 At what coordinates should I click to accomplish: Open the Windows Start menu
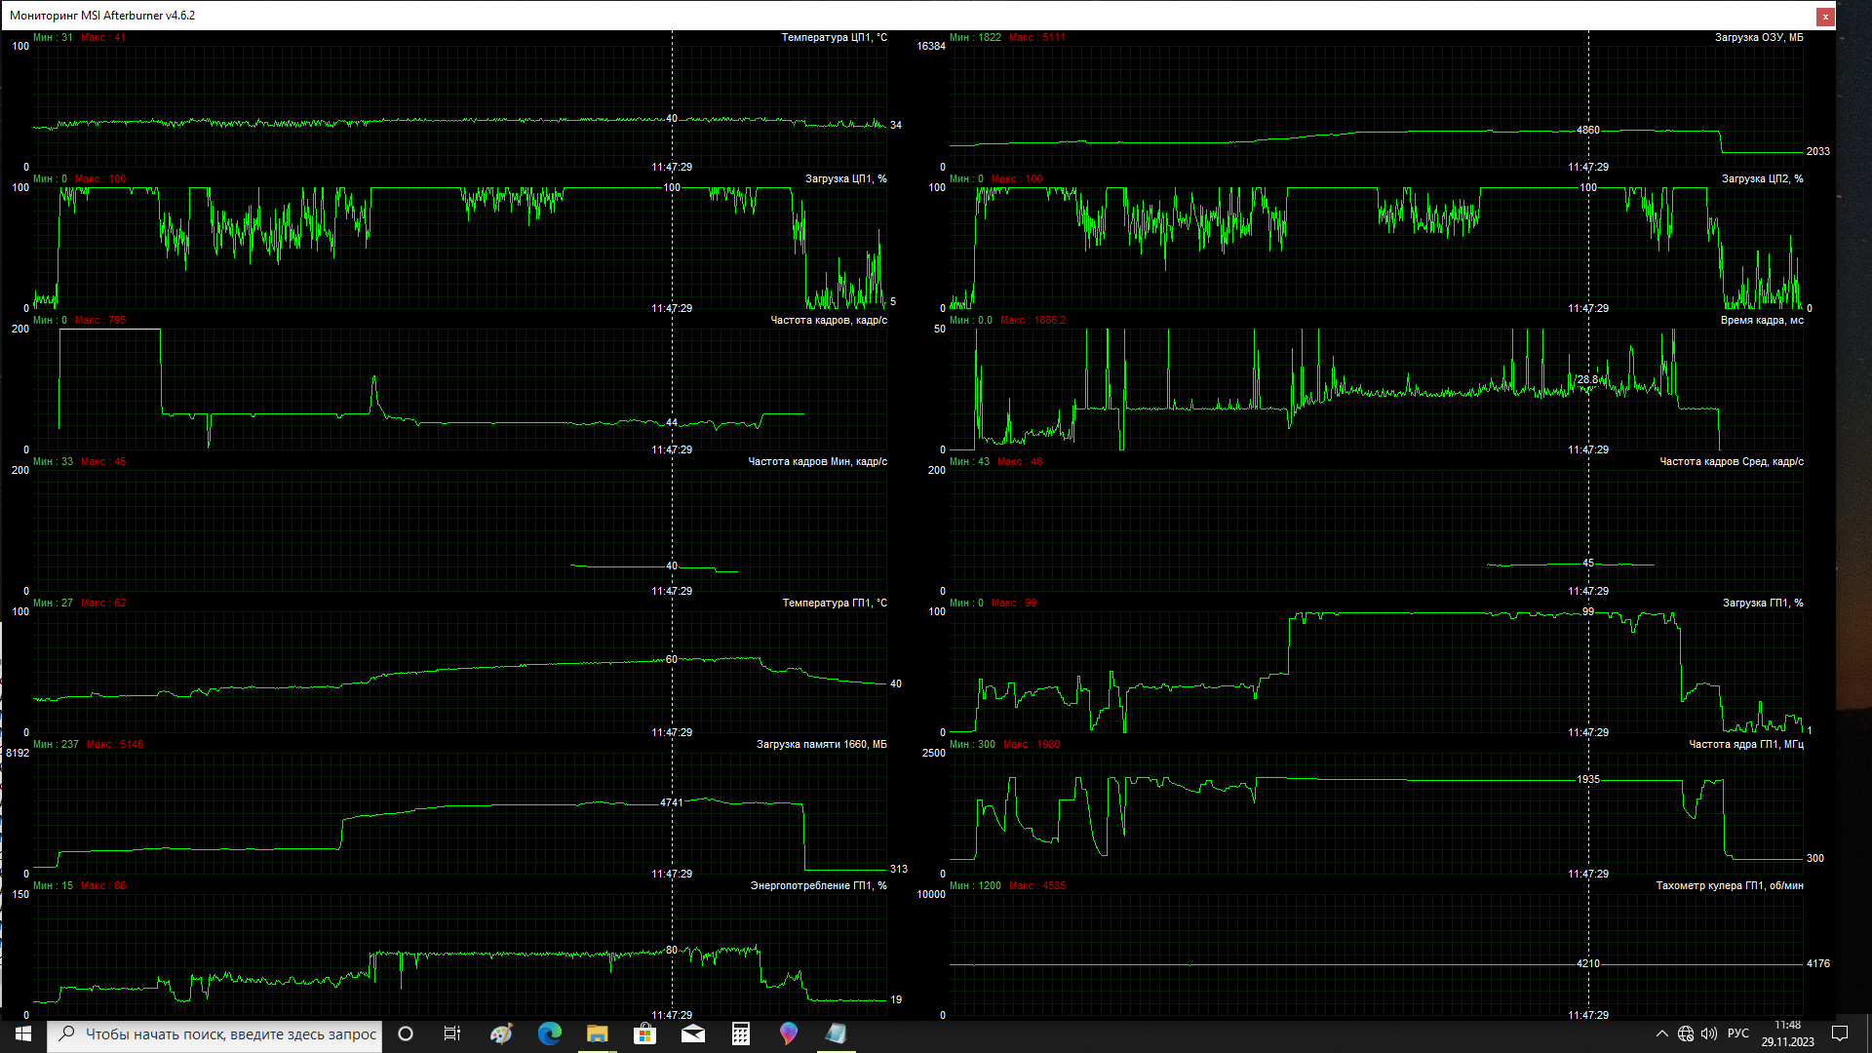pos(23,1033)
